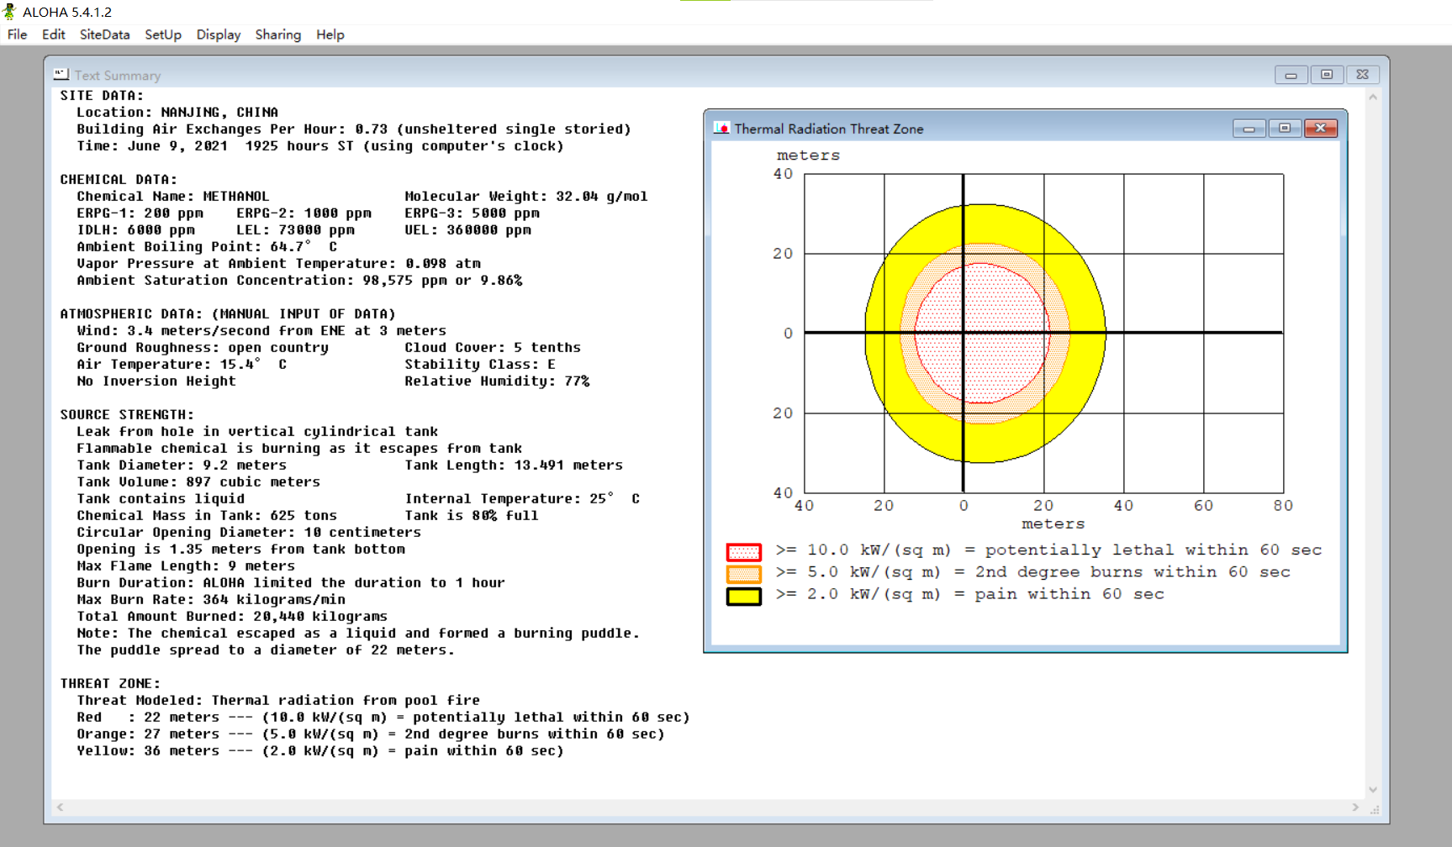Image resolution: width=1452 pixels, height=847 pixels.
Task: Click the Chemical Name: METHANOL text
Action: tap(173, 197)
